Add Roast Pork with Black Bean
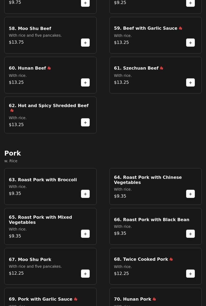206x306 pixels. pos(190,234)
